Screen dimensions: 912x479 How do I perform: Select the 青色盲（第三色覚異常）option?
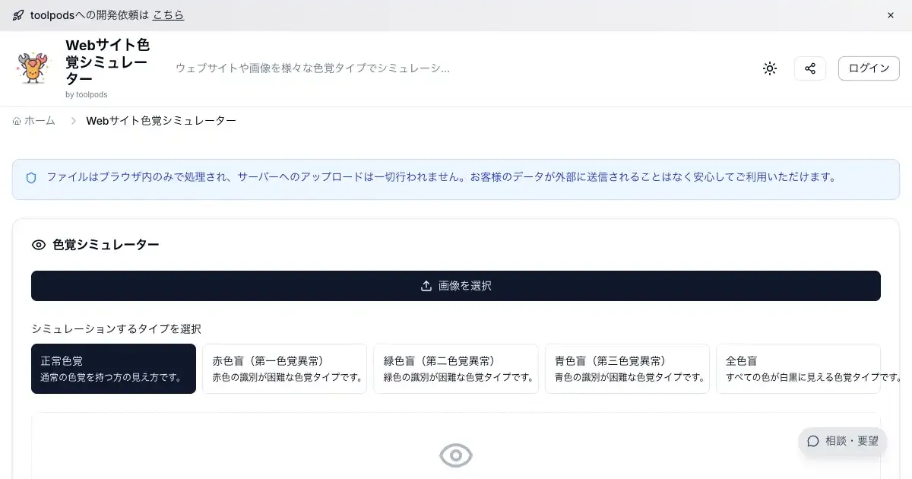pyautogui.click(x=627, y=369)
